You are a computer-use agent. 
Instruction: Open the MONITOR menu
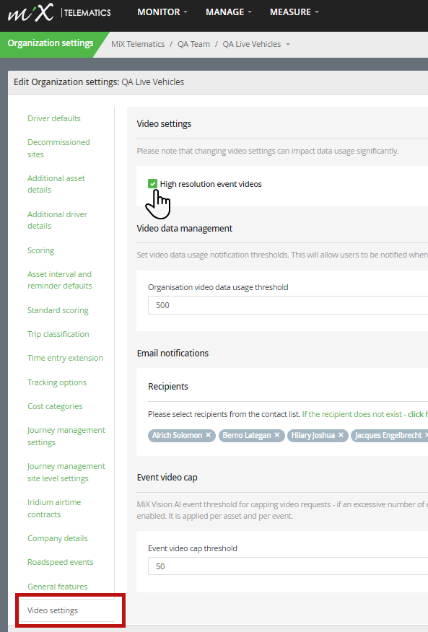point(162,12)
